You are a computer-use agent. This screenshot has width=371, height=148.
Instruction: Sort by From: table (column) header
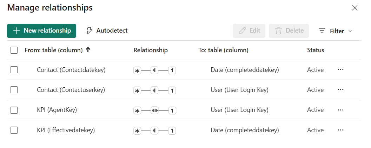coord(53,50)
